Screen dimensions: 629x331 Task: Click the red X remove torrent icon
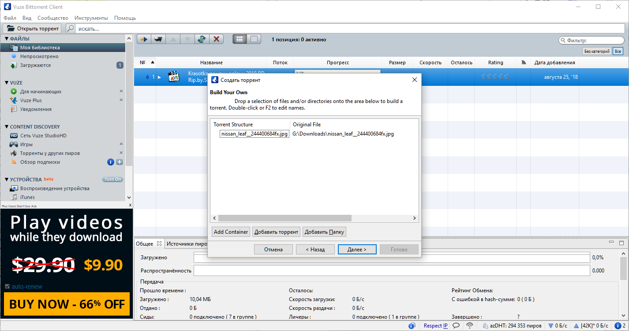coord(216,39)
